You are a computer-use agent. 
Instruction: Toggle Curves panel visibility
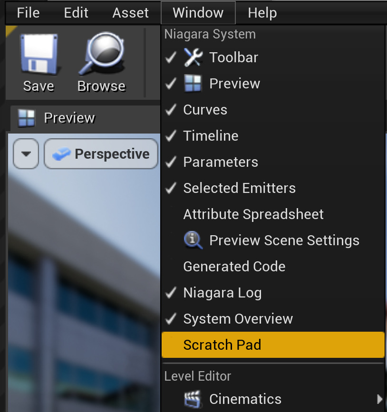[205, 110]
